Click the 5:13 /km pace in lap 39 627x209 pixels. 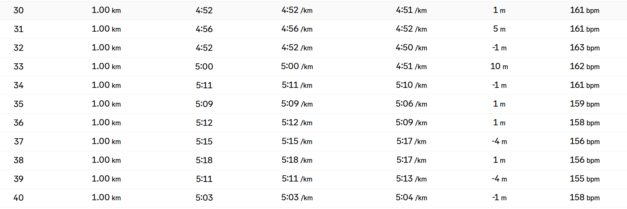(x=411, y=179)
